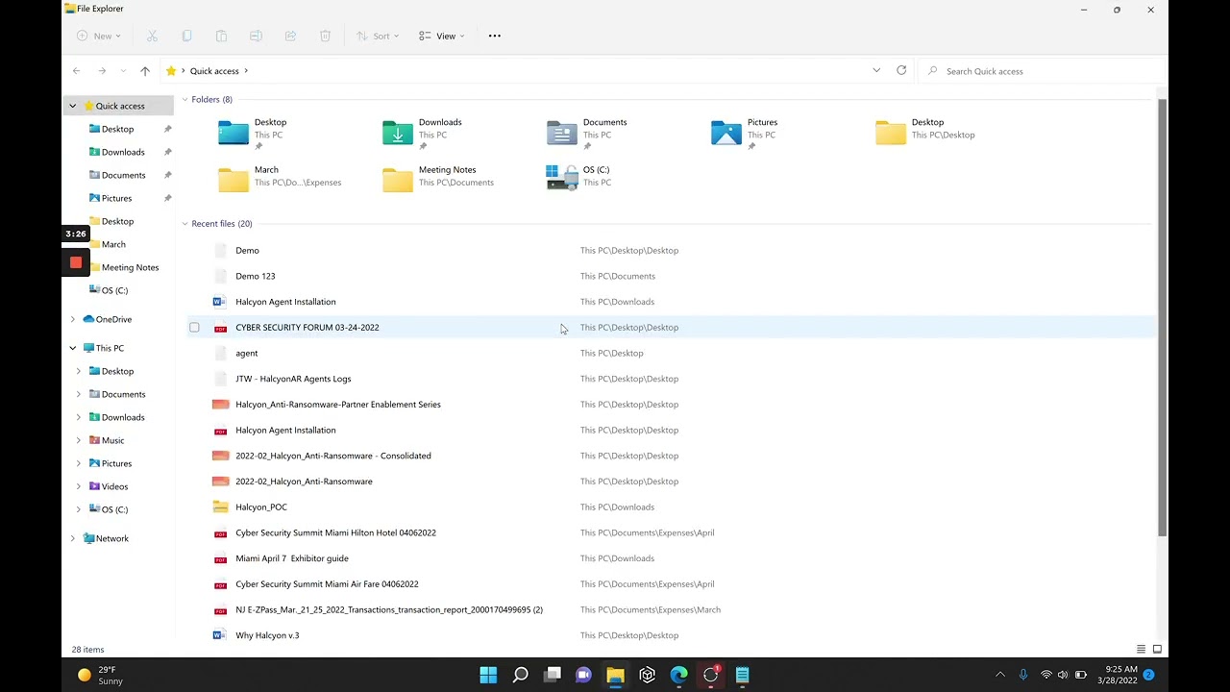Show hidden system tray icons chevron
The width and height of the screenshot is (1230, 692).
[x=1000, y=675]
